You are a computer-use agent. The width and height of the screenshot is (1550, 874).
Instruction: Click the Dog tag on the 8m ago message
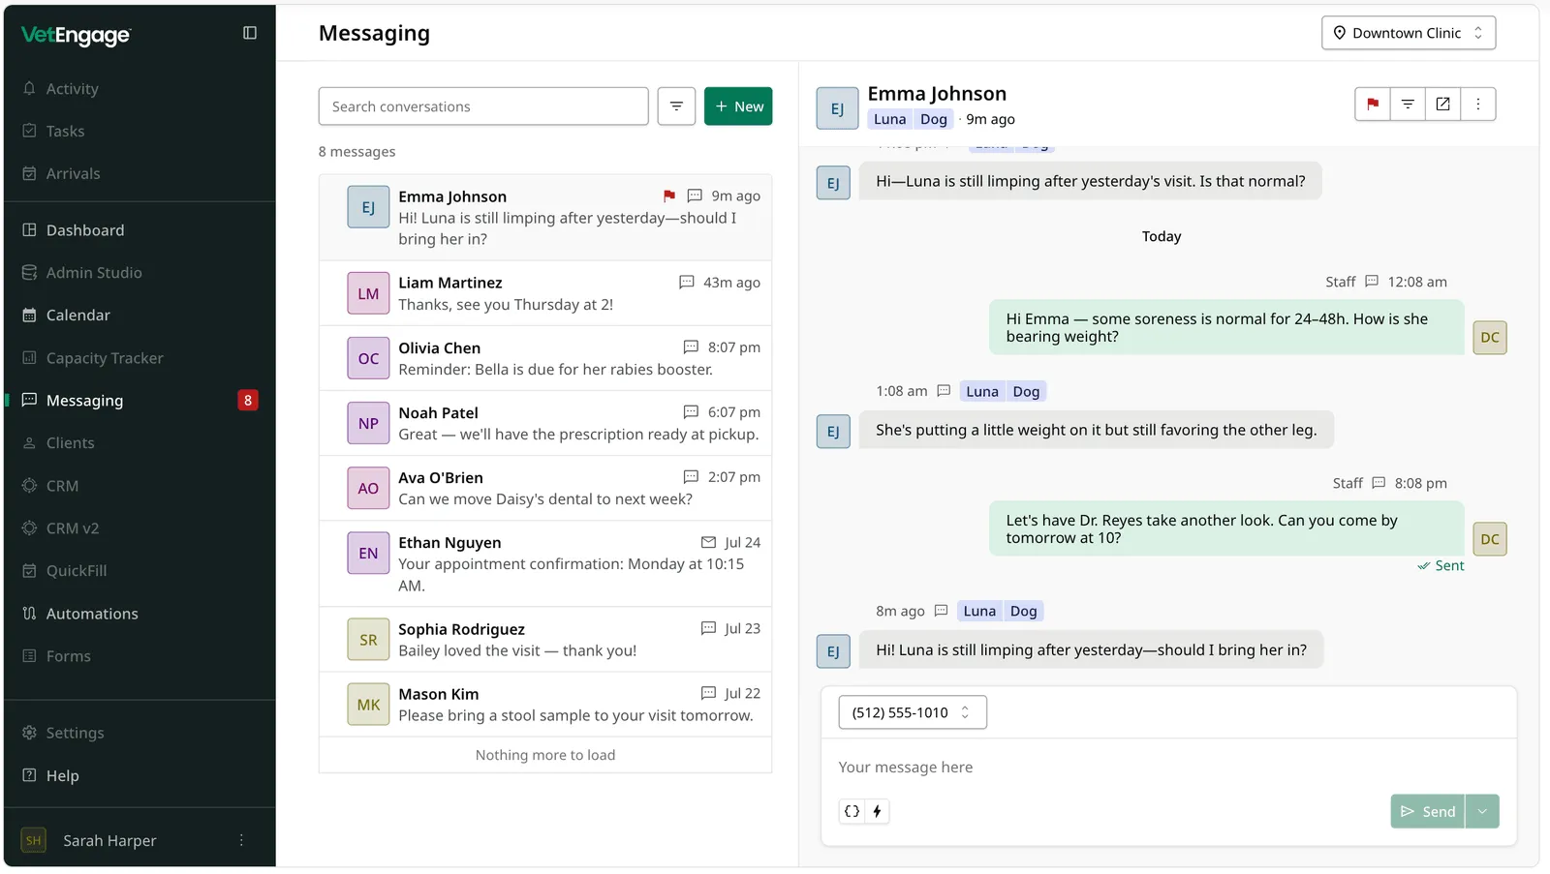[1023, 611]
